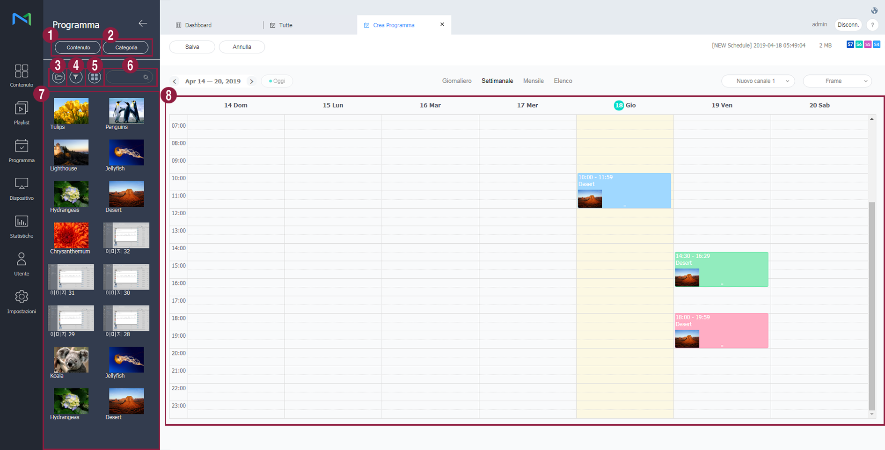Go to next week arrow
Screen dimensions: 885x450
click(252, 81)
